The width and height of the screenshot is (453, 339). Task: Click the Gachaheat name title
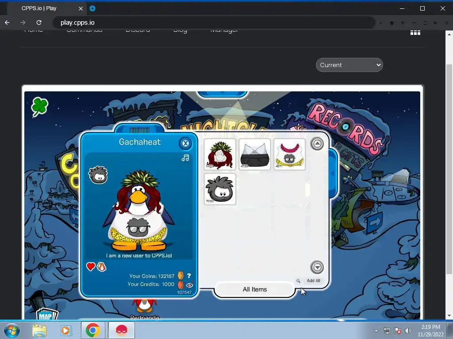click(140, 142)
